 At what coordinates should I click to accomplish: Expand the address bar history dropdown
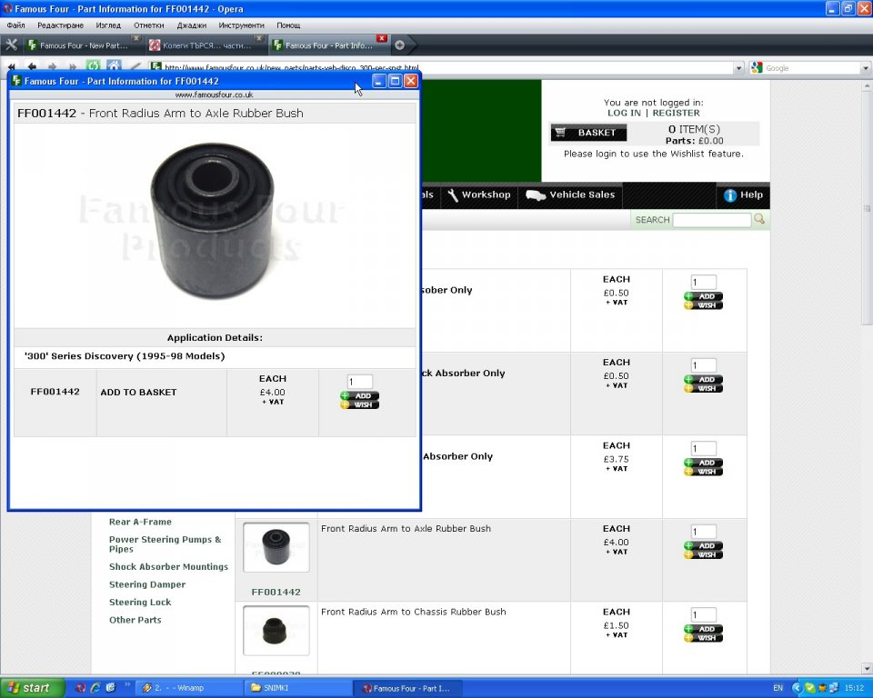[x=738, y=68]
